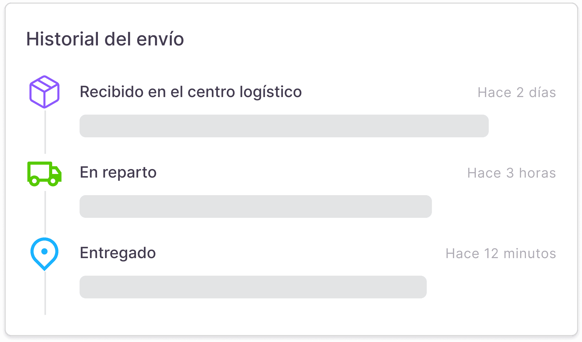Click the placeholder bar below 'En reparto'
The height and width of the screenshot is (342, 582).
tap(255, 206)
